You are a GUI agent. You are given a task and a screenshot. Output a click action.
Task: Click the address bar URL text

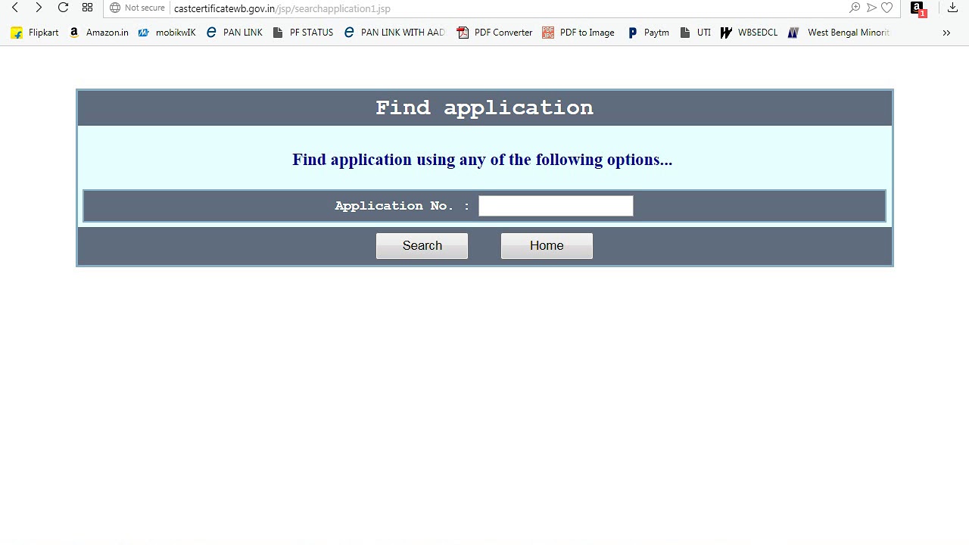coord(282,8)
